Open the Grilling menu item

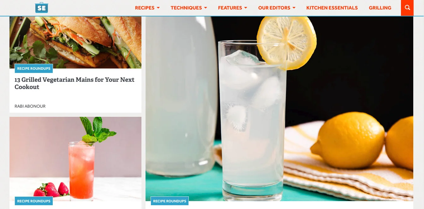coord(380,8)
